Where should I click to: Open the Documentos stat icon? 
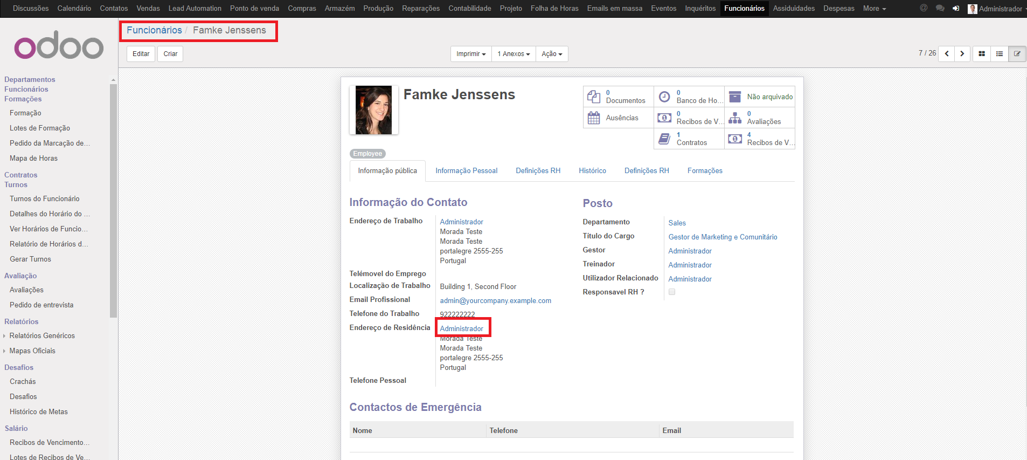(594, 97)
